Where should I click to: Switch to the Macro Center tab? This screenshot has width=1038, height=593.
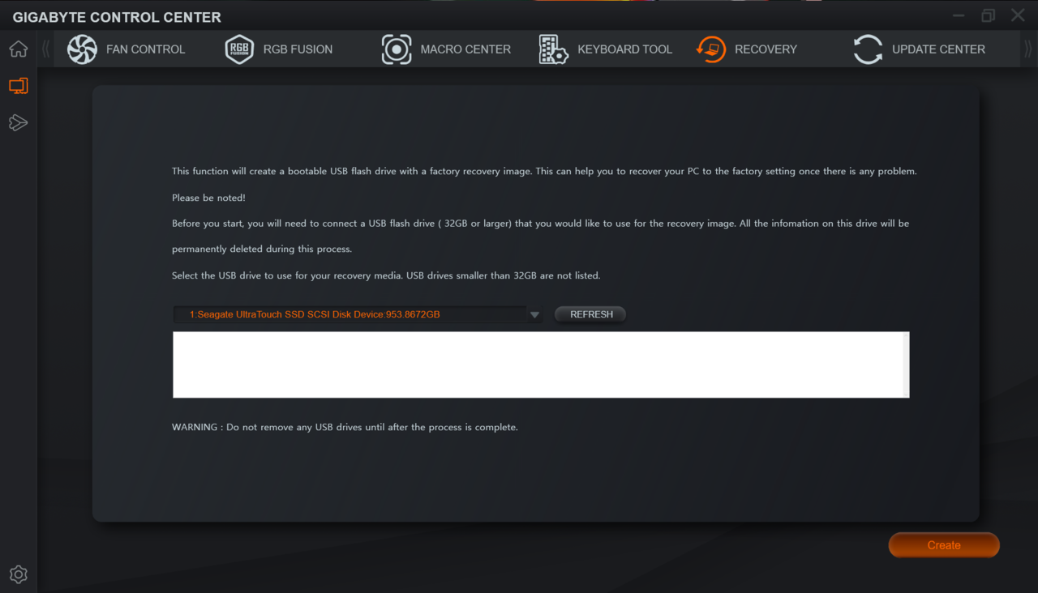click(x=465, y=49)
